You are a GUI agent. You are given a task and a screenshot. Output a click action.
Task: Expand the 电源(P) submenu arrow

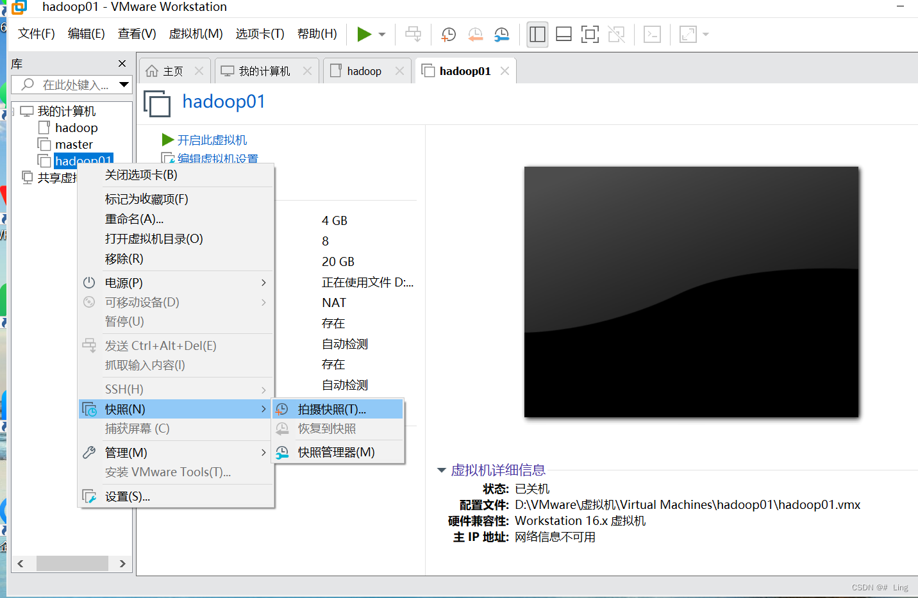coord(263,283)
